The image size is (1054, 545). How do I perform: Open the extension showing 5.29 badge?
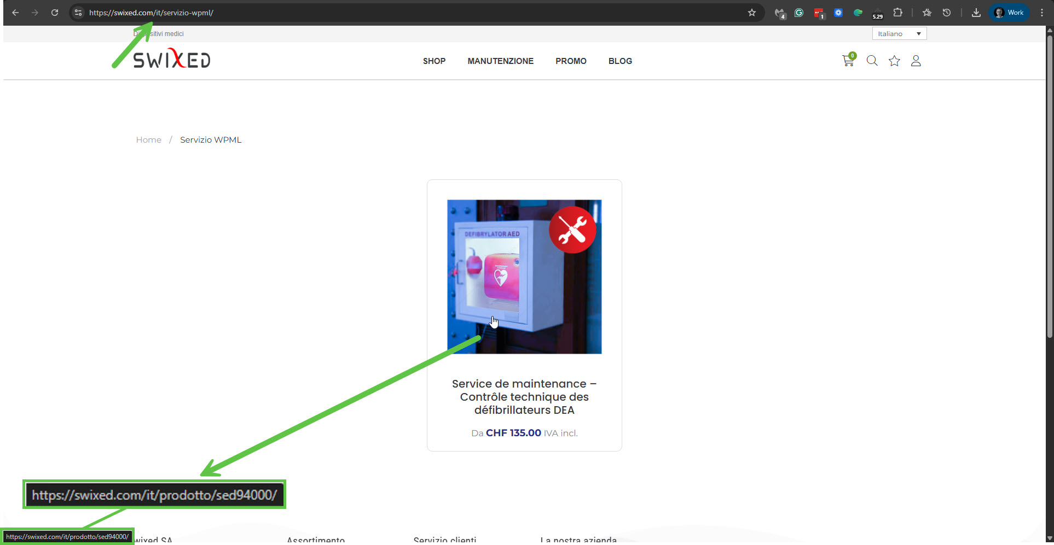[878, 14]
